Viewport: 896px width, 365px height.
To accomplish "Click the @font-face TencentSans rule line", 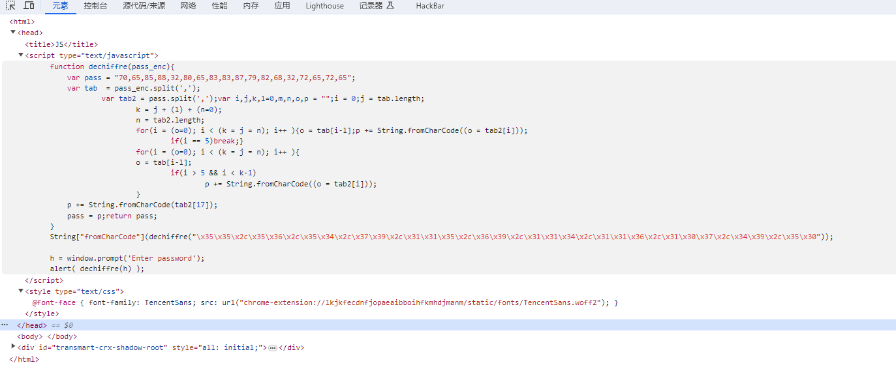I will pyautogui.click(x=325, y=302).
